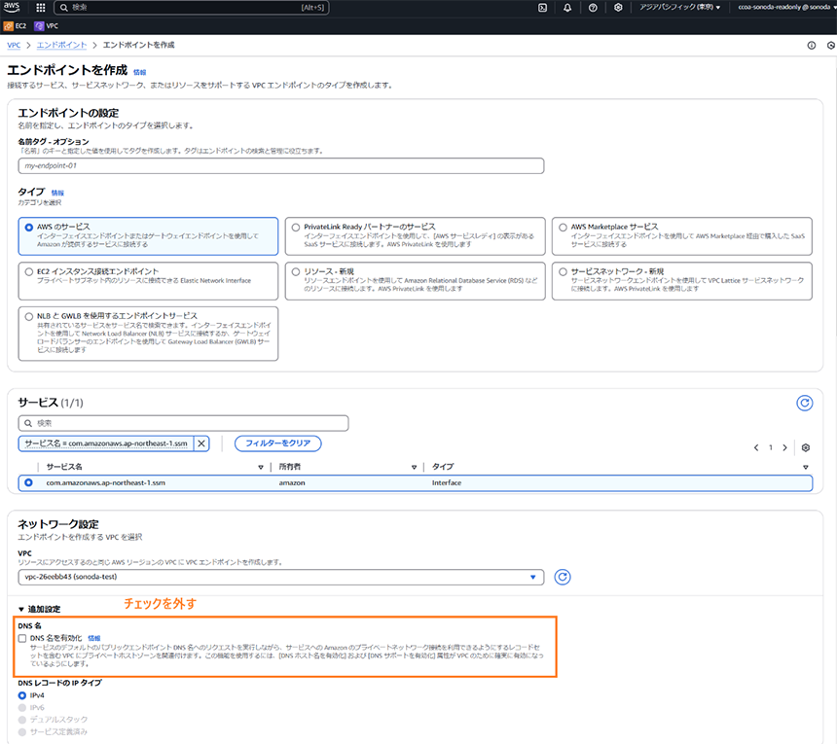
Task: Go to next page of services
Action: tap(784, 447)
